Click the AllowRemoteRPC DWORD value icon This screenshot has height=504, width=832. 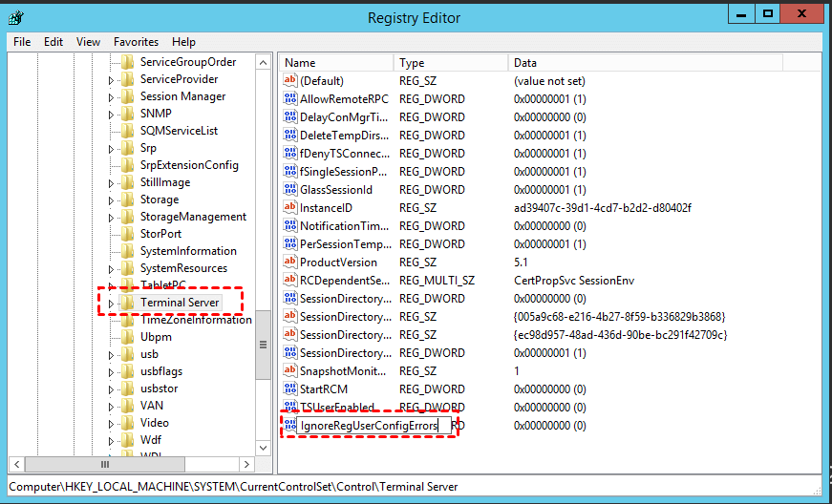(291, 99)
